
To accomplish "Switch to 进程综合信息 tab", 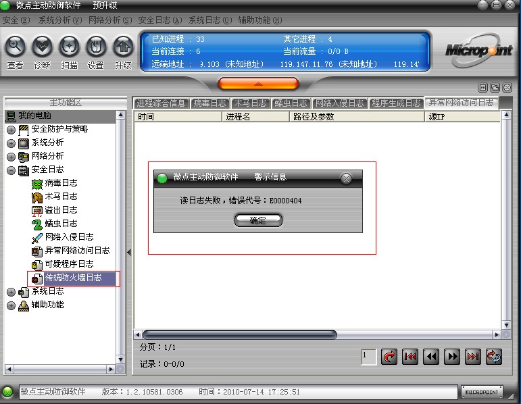I will click(161, 103).
